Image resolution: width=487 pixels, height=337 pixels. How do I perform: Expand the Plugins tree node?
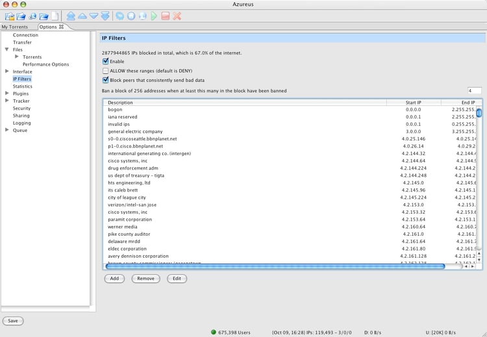pos(7,94)
